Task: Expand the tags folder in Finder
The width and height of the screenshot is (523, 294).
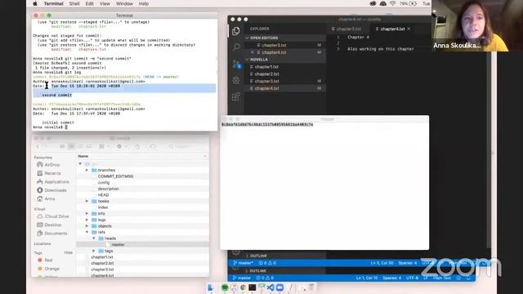Action: point(94,251)
